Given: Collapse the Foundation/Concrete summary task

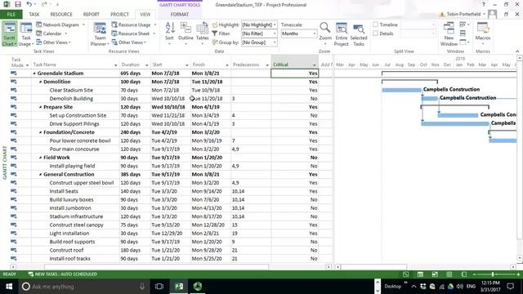Looking at the screenshot, I should [x=40, y=132].
